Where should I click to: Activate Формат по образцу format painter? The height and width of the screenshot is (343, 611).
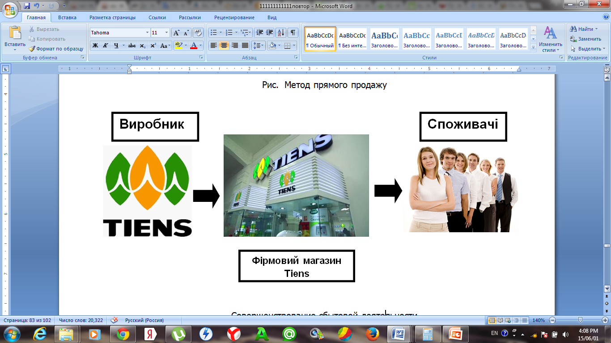tap(56, 49)
